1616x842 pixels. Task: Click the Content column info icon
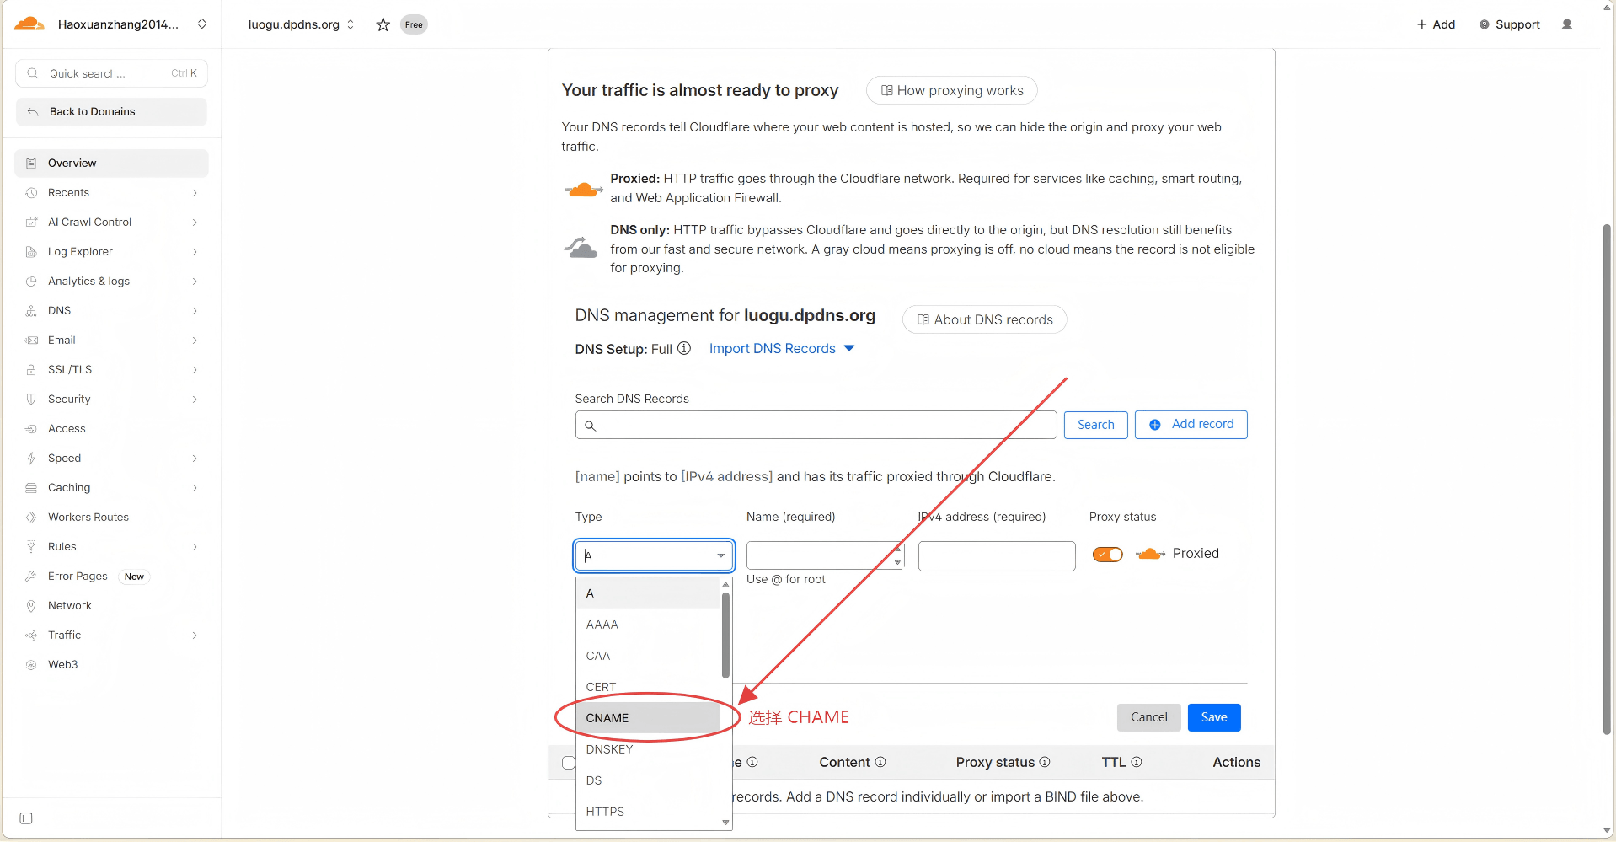pyautogui.click(x=880, y=762)
